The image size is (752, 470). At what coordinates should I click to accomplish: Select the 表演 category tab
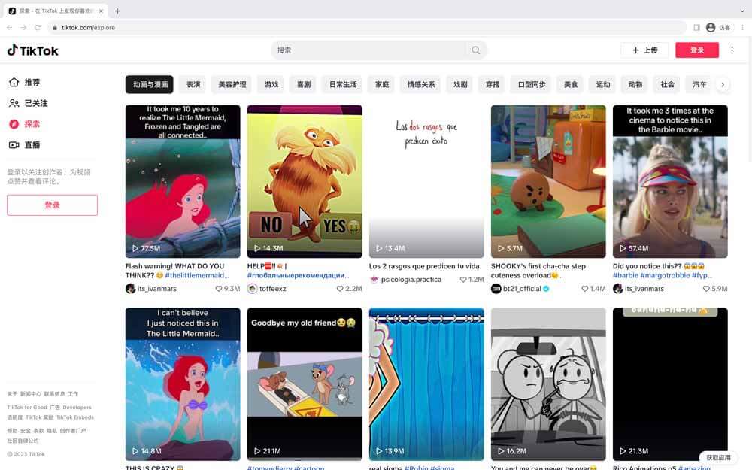tap(193, 84)
